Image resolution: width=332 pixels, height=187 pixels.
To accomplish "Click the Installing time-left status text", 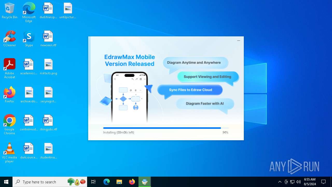I will tap(119, 132).
